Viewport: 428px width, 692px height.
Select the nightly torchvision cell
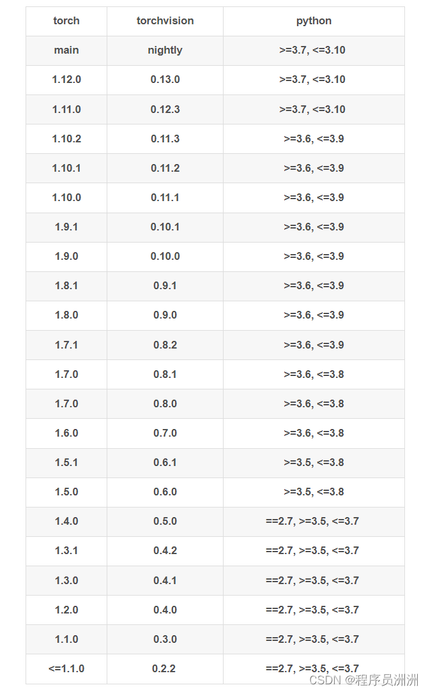click(x=165, y=50)
